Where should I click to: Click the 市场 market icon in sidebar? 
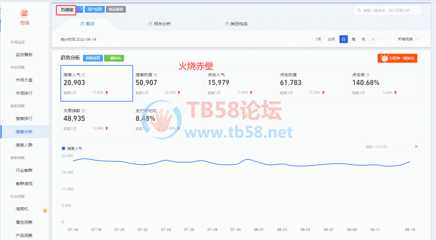(24, 13)
